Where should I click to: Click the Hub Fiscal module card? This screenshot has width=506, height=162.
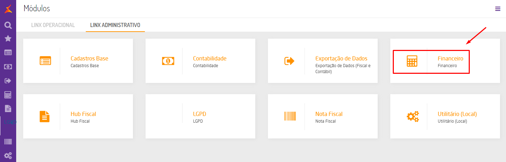tap(78, 116)
